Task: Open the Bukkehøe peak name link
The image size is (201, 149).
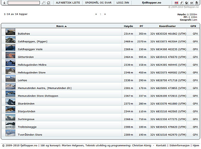Action: (x=24, y=34)
